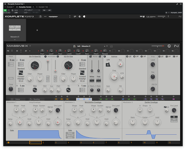
Task: Open oscillator 2 SQ-Sin-Saw wavetable menu
Action: [68, 57]
